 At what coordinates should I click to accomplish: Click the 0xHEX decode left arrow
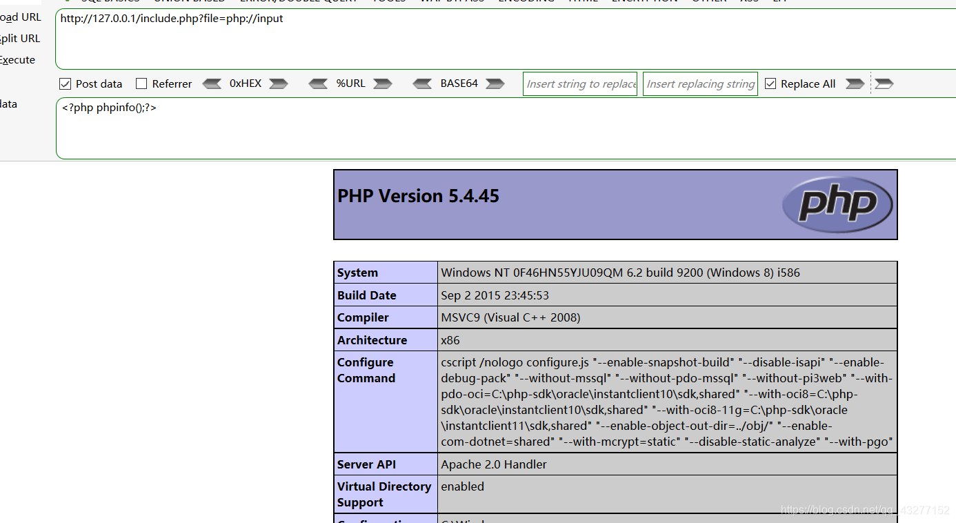coord(212,83)
